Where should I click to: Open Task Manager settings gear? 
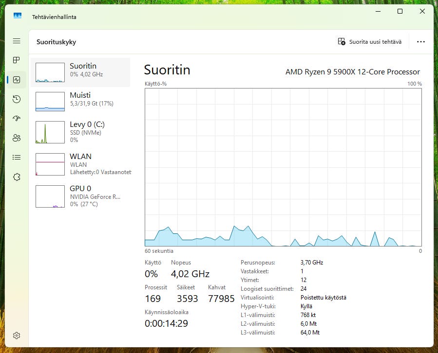pos(17,335)
